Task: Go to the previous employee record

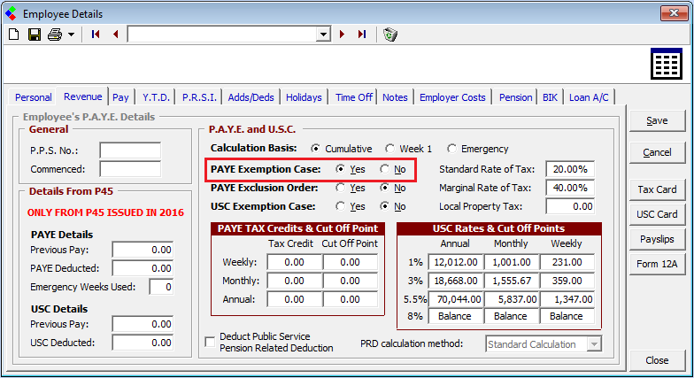Action: pos(115,35)
